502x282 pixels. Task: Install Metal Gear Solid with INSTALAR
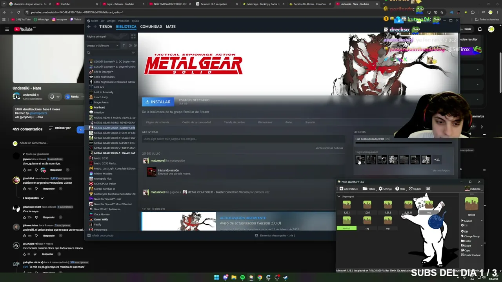[x=158, y=102]
